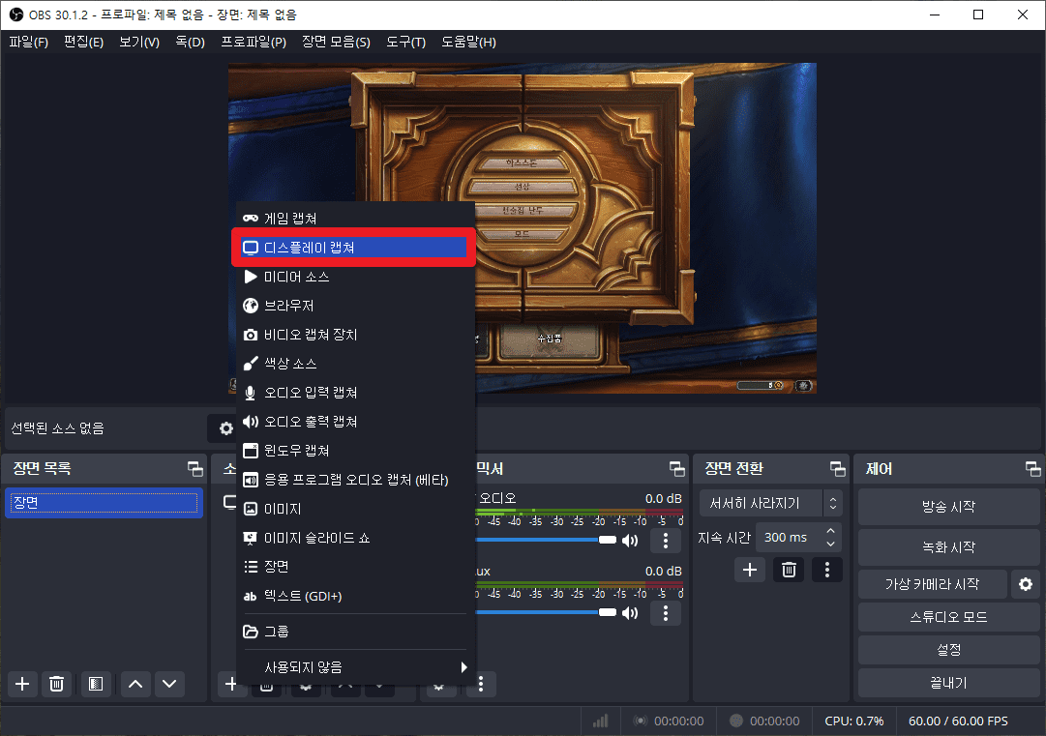Image resolution: width=1046 pixels, height=736 pixels.
Task: Mute the 오디오 mixer channel speaker
Action: [630, 540]
